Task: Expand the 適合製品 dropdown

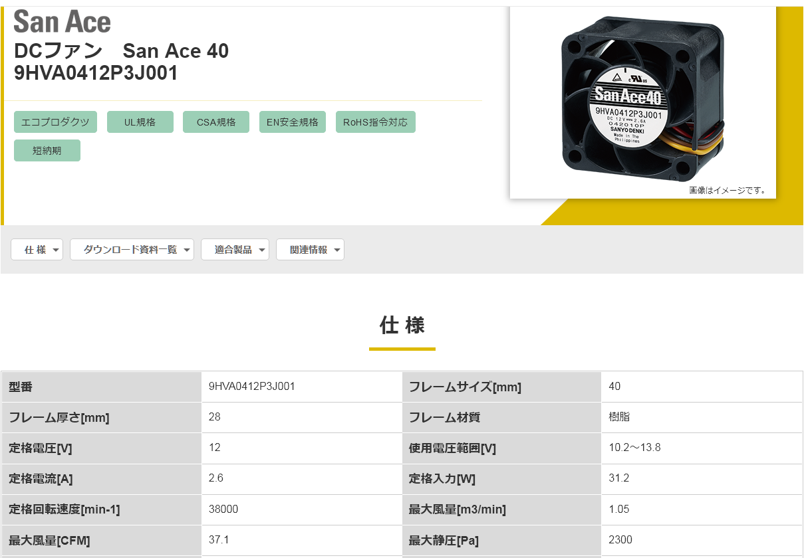Action: (x=235, y=250)
